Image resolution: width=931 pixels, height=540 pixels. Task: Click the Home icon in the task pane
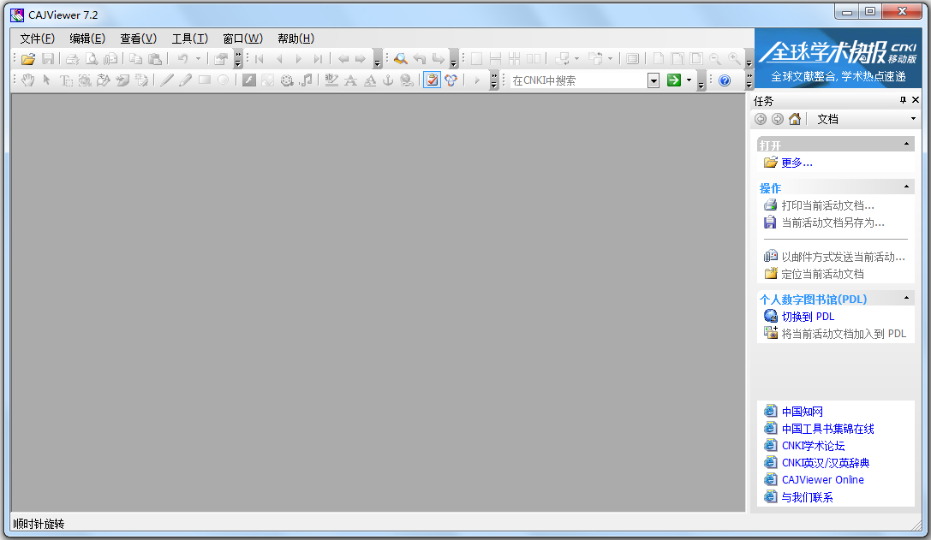pyautogui.click(x=794, y=118)
